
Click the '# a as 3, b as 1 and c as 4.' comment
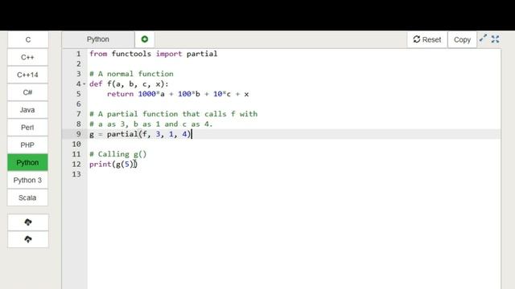tap(151, 124)
